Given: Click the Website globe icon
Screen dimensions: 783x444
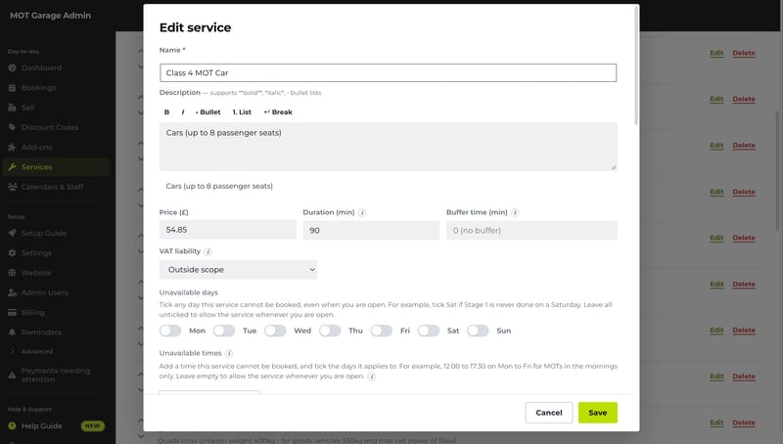Looking at the screenshot, I should 12,273.
